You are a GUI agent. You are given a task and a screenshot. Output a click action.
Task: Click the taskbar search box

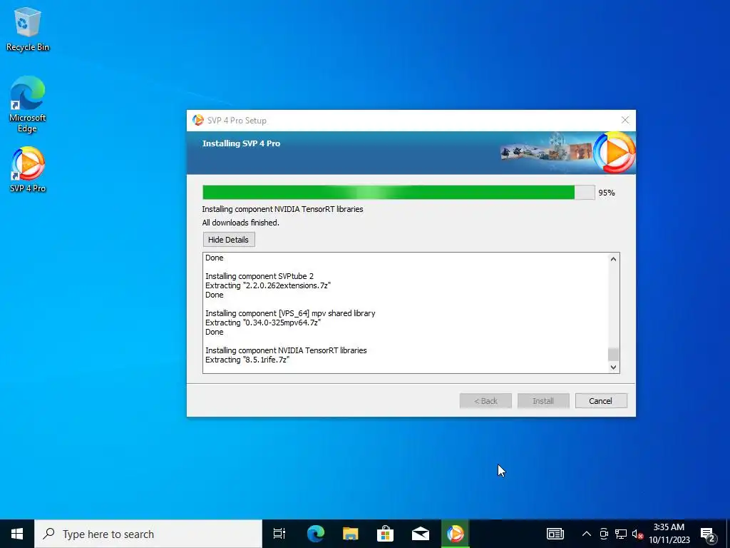click(148, 534)
